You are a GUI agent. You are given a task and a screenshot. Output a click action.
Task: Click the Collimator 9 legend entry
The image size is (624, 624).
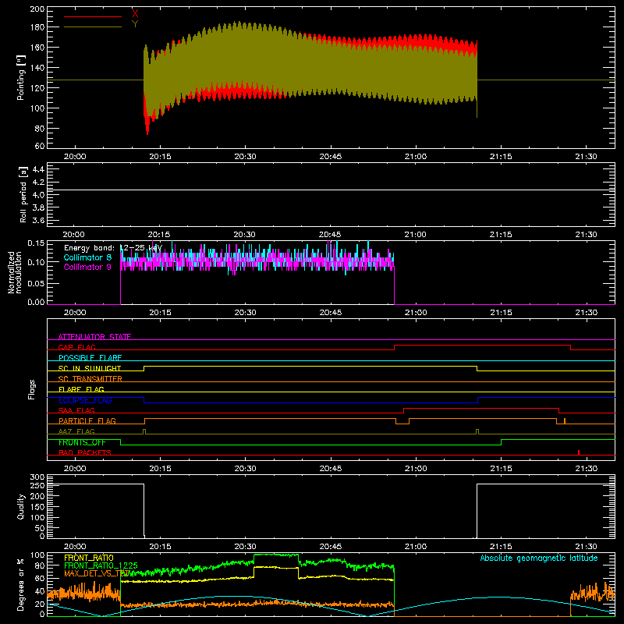pos(87,267)
